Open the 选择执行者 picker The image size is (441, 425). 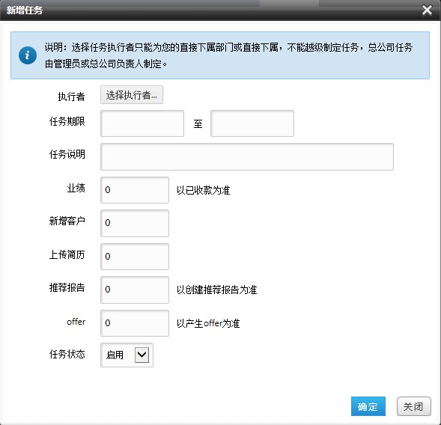click(132, 95)
